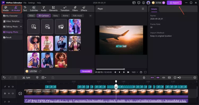
Task: Select the Mine category filter
Action: [x=31, y=16]
